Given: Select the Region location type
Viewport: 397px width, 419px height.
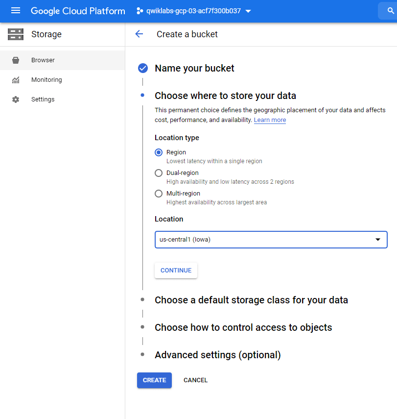Looking at the screenshot, I should (159, 152).
